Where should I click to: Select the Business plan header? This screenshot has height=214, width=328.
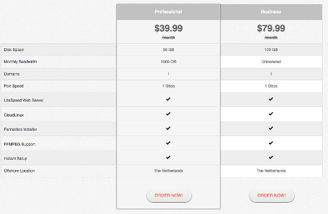(x=271, y=12)
